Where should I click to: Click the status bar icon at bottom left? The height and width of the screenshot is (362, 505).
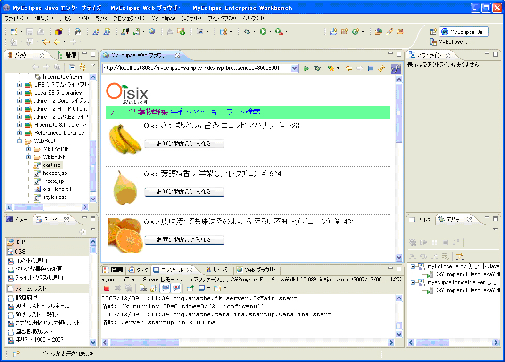click(16, 354)
